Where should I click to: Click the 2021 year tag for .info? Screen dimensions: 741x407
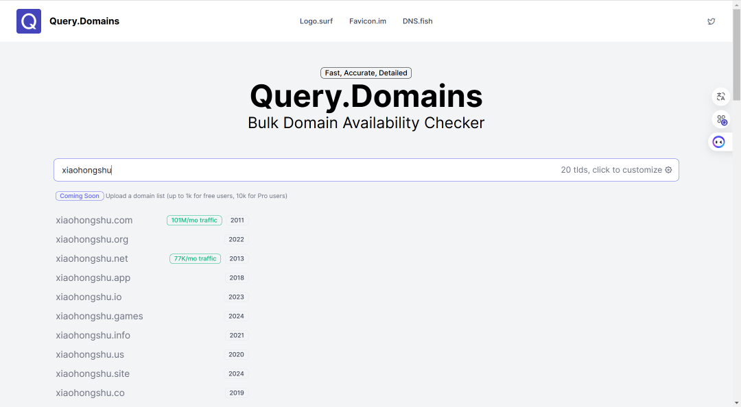click(236, 335)
